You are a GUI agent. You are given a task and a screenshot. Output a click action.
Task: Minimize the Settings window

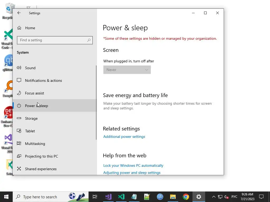pos(193,13)
